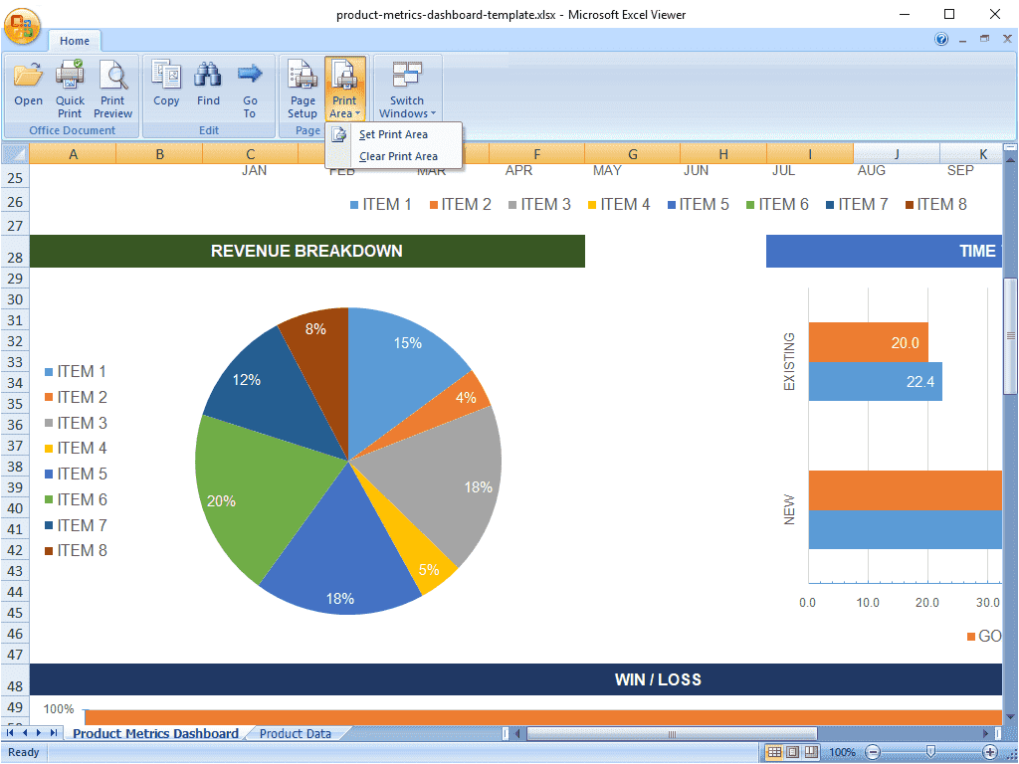Switch to Page Break Preview view
This screenshot has height=764, width=1019.
pyautogui.click(x=812, y=752)
